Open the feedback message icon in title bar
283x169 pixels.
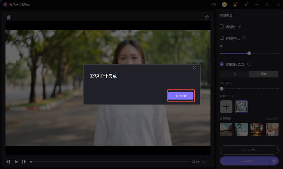click(x=214, y=5)
